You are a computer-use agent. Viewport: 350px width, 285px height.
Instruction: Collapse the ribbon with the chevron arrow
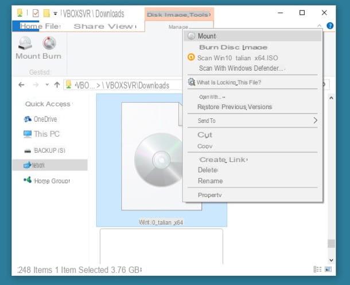(320, 26)
